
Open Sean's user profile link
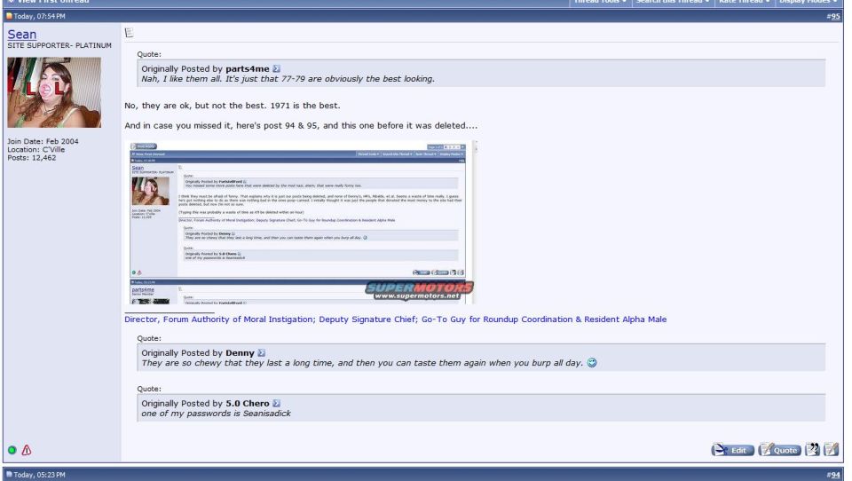[21, 35]
